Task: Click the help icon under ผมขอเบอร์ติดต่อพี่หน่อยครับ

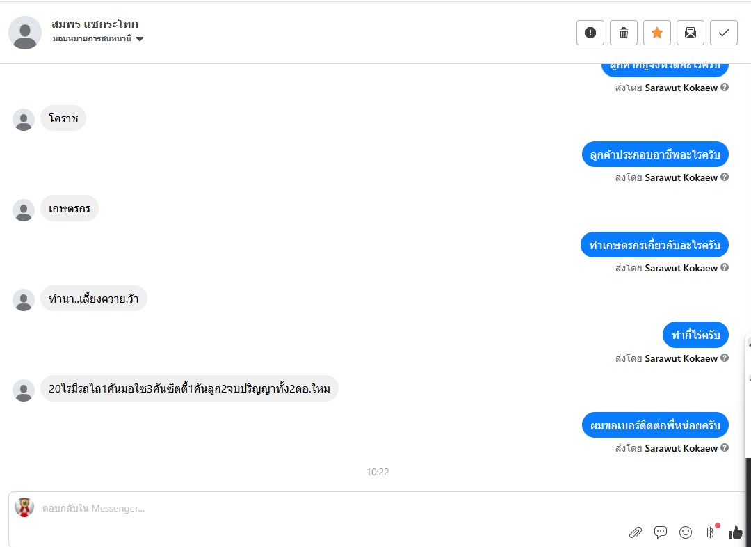Action: click(x=725, y=447)
